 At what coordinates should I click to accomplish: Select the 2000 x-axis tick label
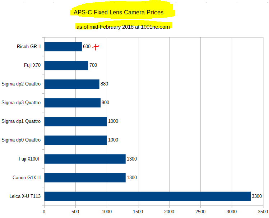[x=169, y=212]
